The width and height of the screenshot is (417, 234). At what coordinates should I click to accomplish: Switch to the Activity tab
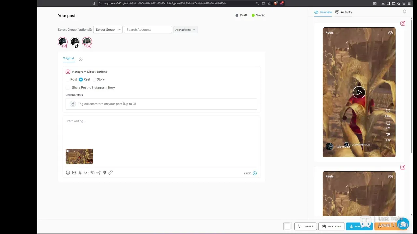coord(343,12)
